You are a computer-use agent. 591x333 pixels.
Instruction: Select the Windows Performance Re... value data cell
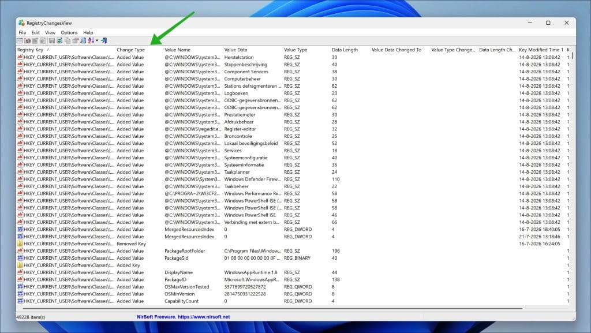tap(253, 193)
